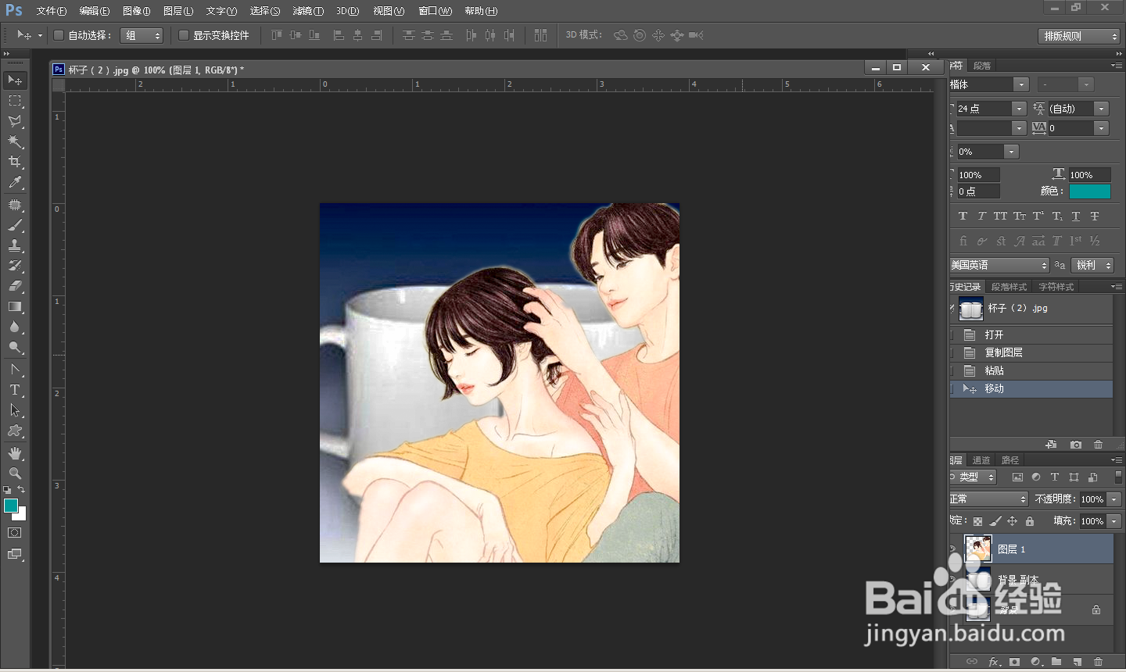Viewport: 1126px width, 672px height.
Task: Open the 滤镜(T) menu
Action: click(308, 11)
